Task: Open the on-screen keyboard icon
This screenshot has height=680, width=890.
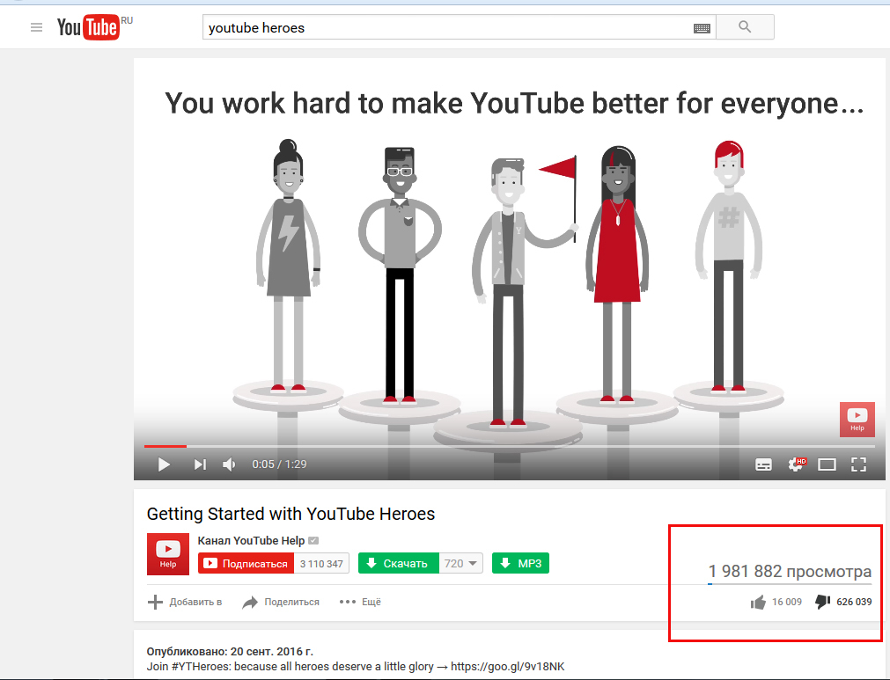Action: click(x=702, y=28)
